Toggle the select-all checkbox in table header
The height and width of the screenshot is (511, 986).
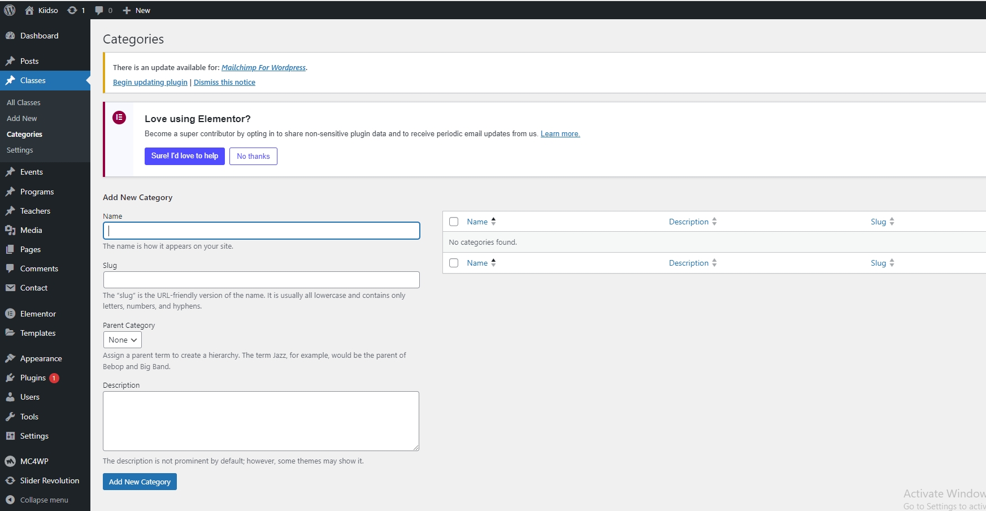point(454,222)
